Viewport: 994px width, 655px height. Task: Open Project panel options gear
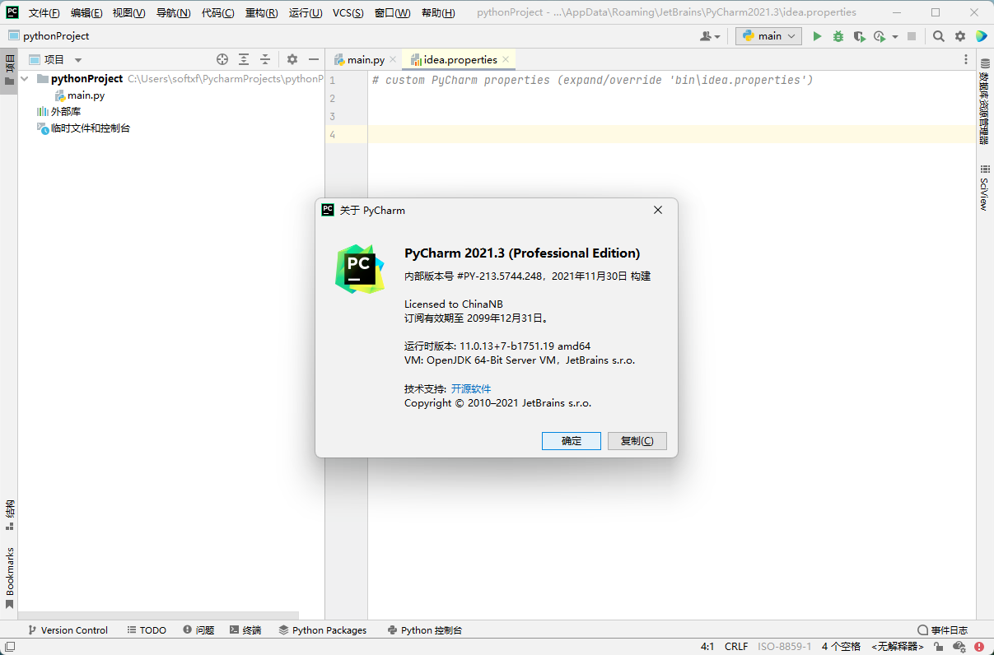tap(292, 59)
